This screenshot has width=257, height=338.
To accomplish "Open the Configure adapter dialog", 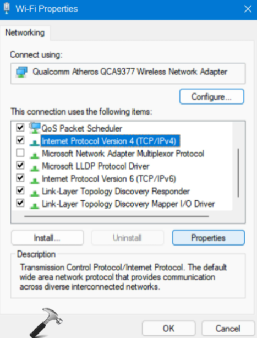I will click(211, 96).
